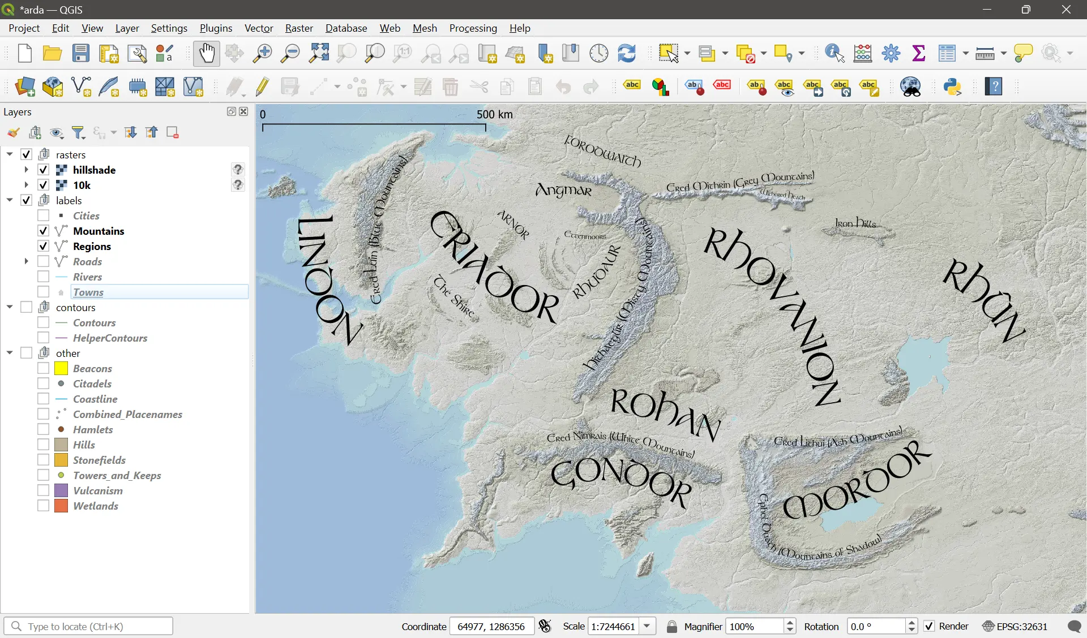Screen dimensions: 1087x638
Task: Click the orange Wetlands color swatch
Action: [61, 506]
